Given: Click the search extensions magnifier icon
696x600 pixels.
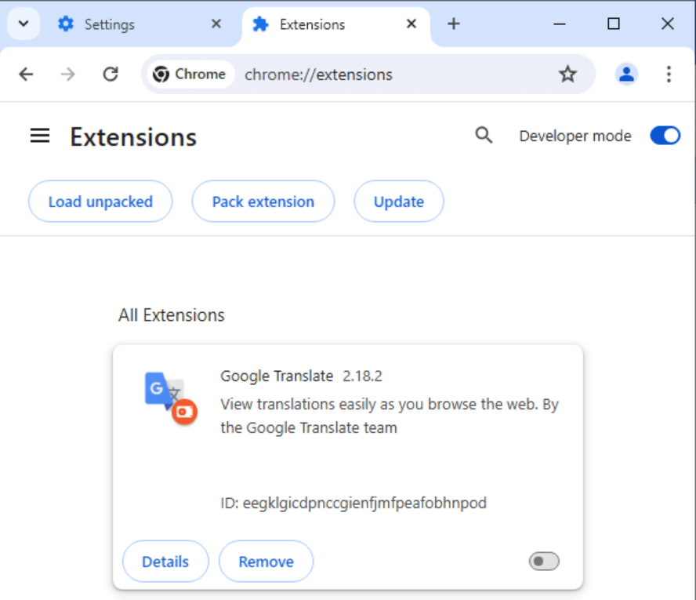Looking at the screenshot, I should (484, 136).
